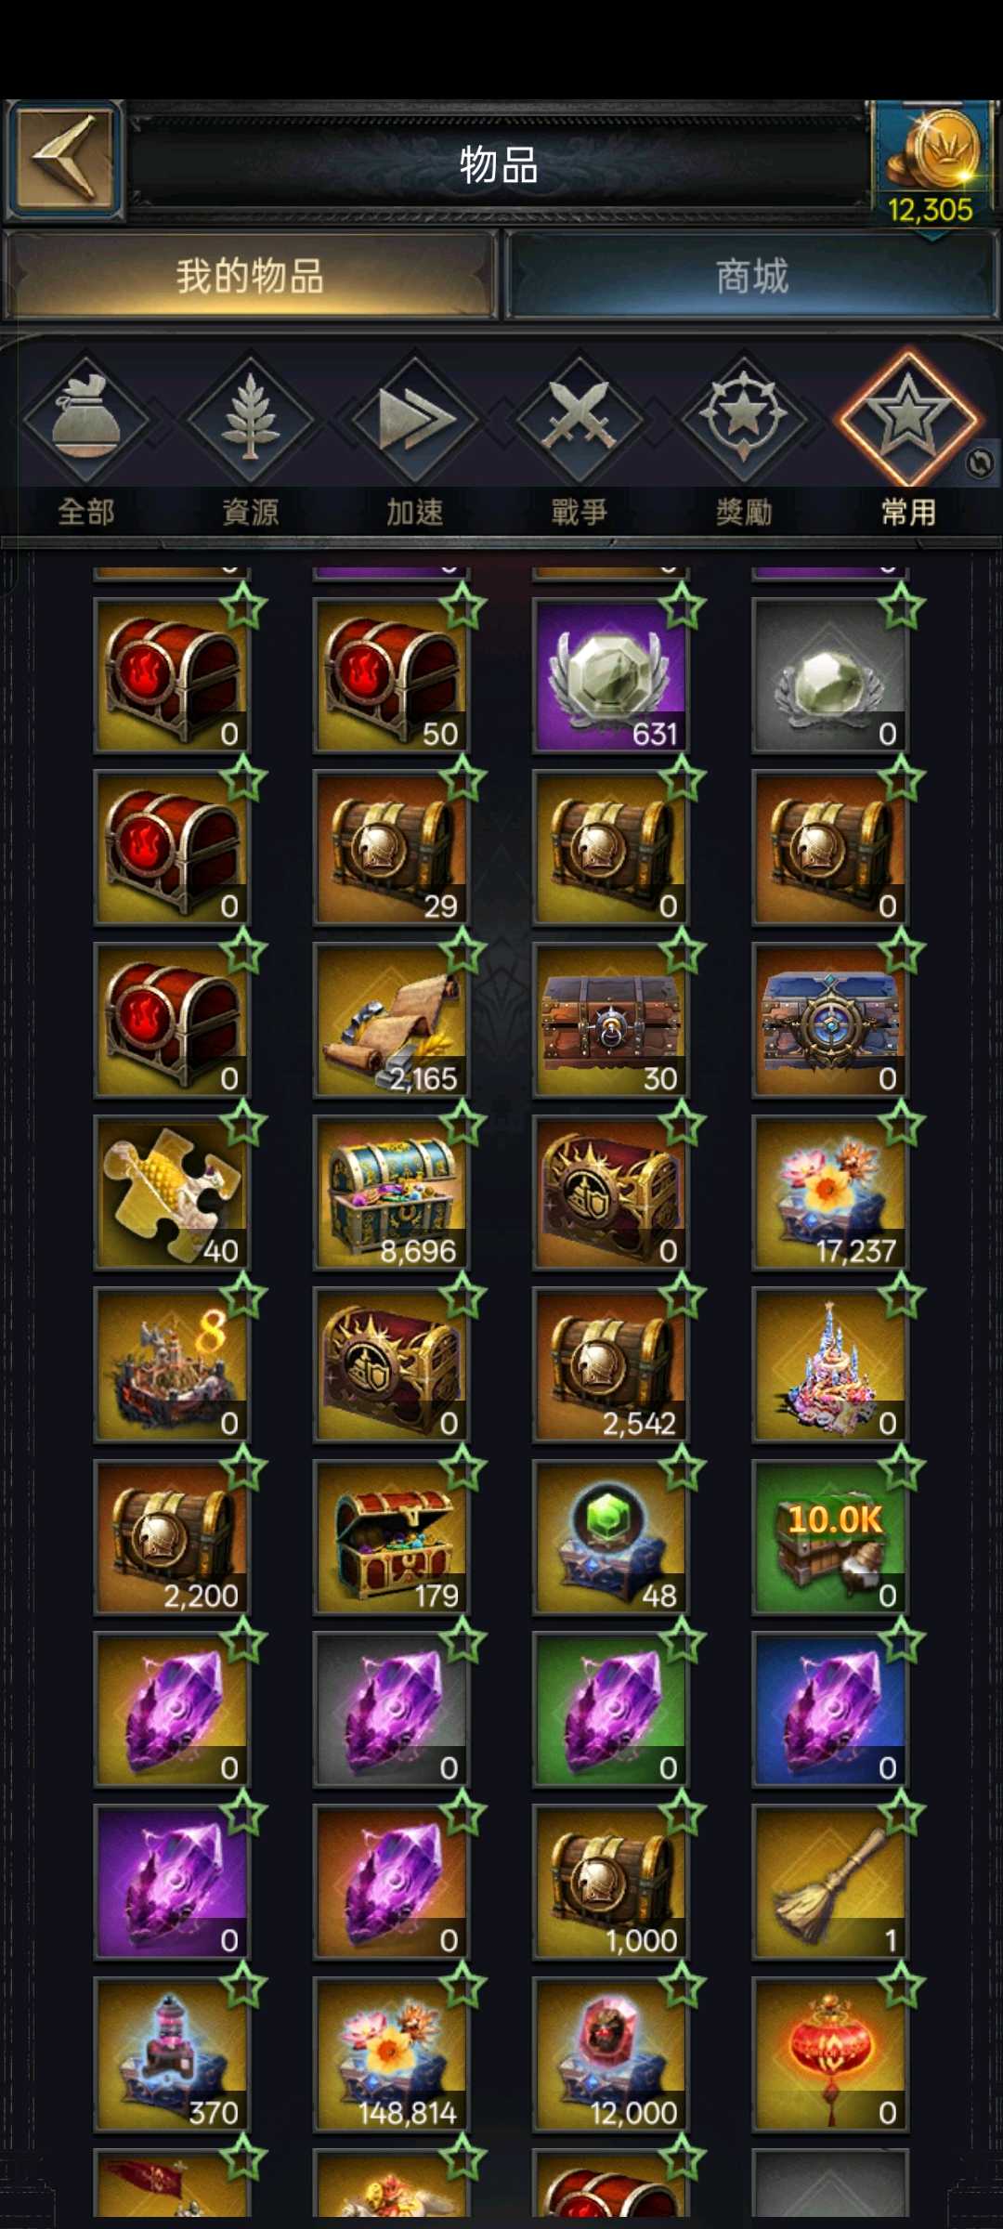Select the 加速 speed-up category icon
1003x2229 pixels.
pos(414,420)
